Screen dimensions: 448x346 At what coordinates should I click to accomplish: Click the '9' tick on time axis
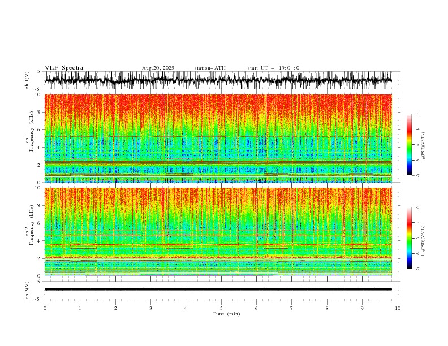click(362, 308)
